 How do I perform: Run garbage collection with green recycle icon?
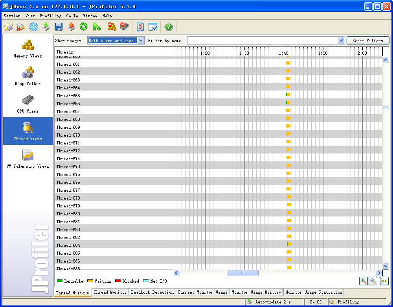click(x=84, y=27)
